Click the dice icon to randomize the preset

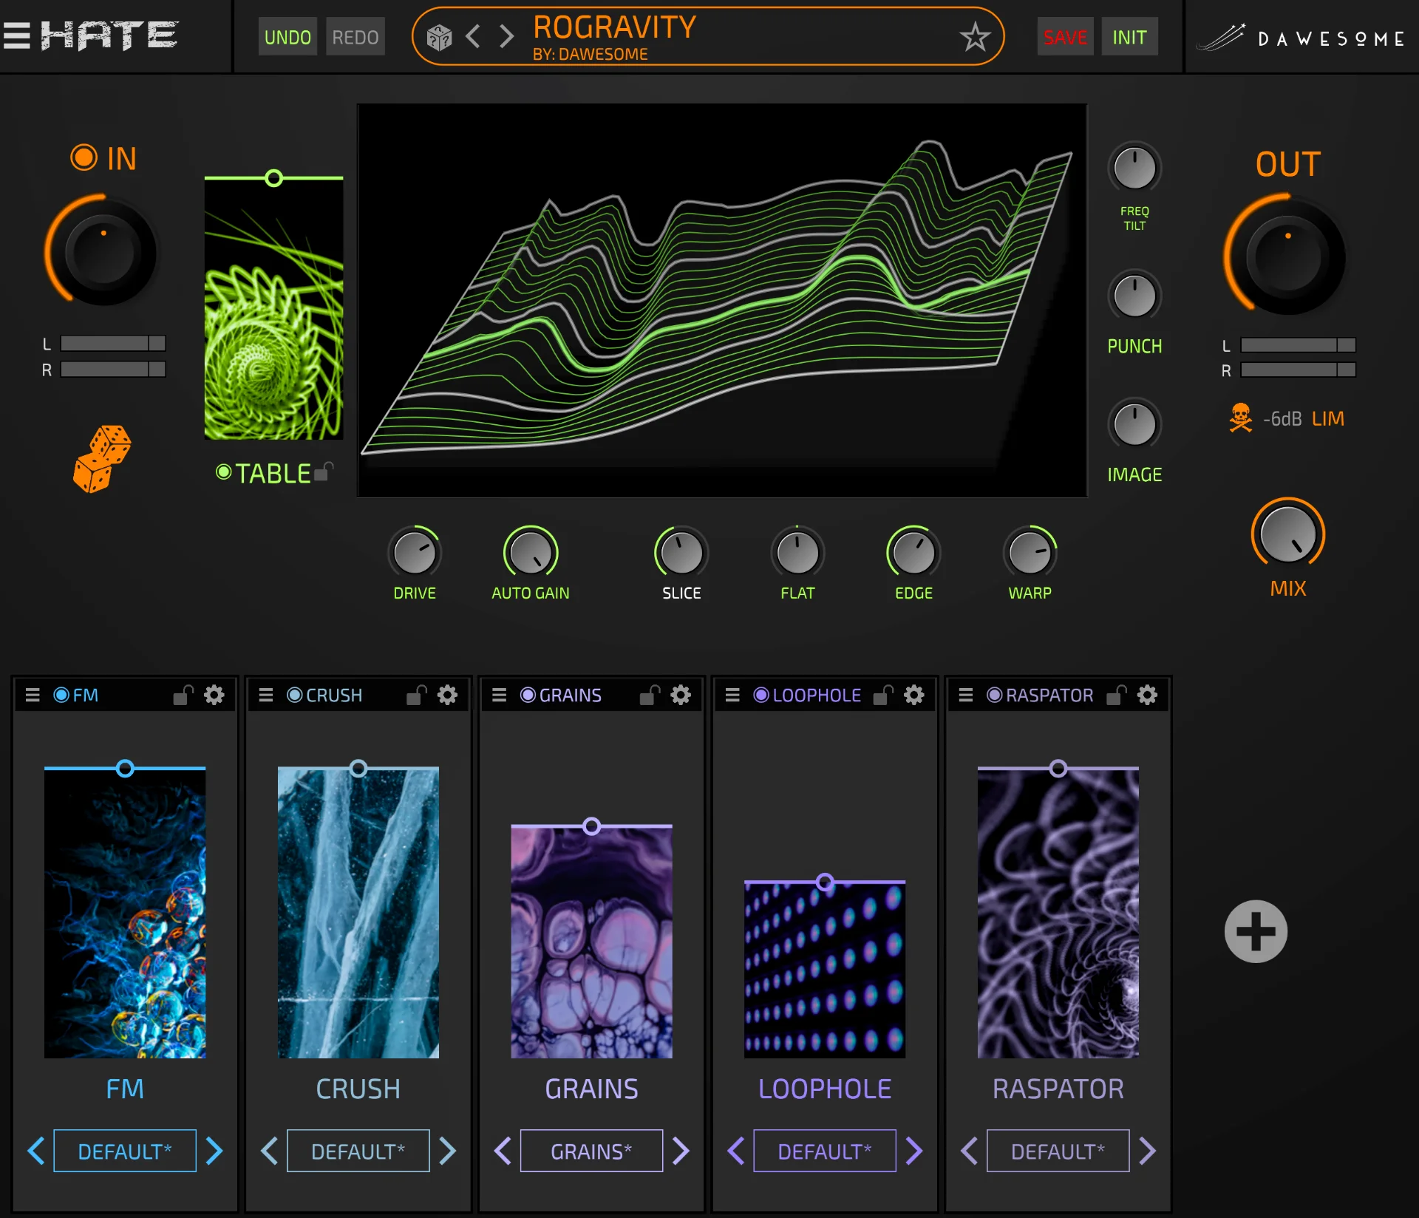(440, 35)
